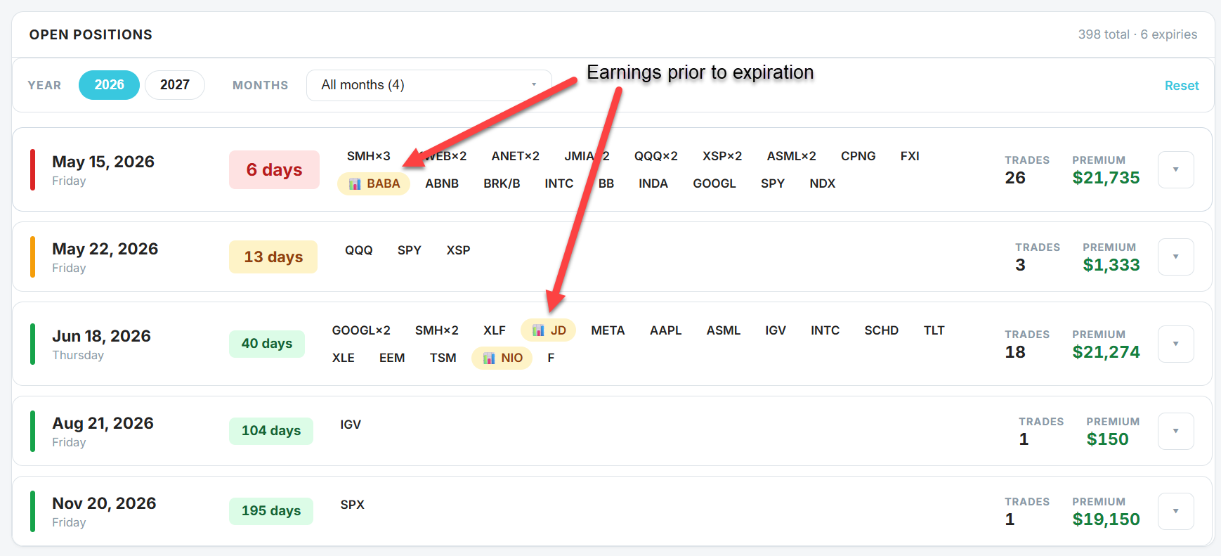Click the FXI ticker
The height and width of the screenshot is (556, 1221).
910,156
